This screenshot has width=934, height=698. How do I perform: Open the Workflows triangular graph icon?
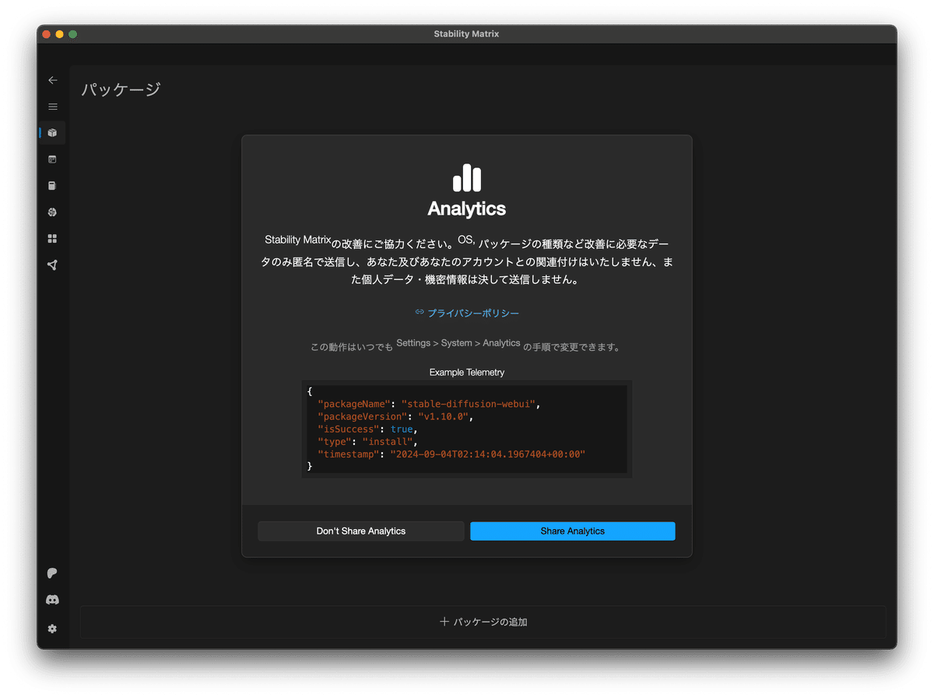(x=52, y=265)
